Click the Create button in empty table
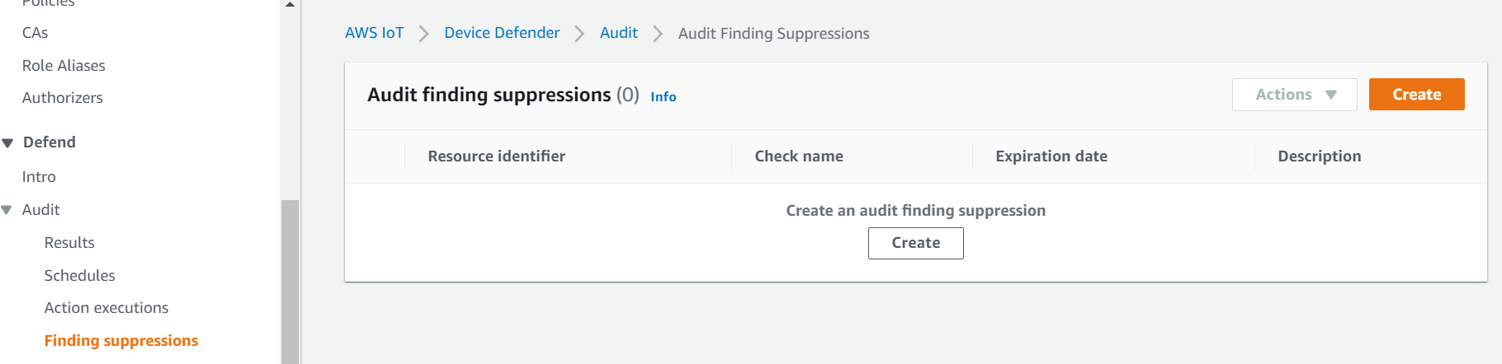Screen dimensions: 1502x364 click(x=915, y=243)
